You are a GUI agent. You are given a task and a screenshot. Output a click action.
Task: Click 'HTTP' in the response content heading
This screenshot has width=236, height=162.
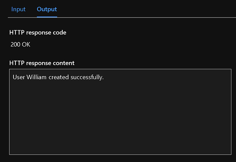pyautogui.click(x=17, y=63)
